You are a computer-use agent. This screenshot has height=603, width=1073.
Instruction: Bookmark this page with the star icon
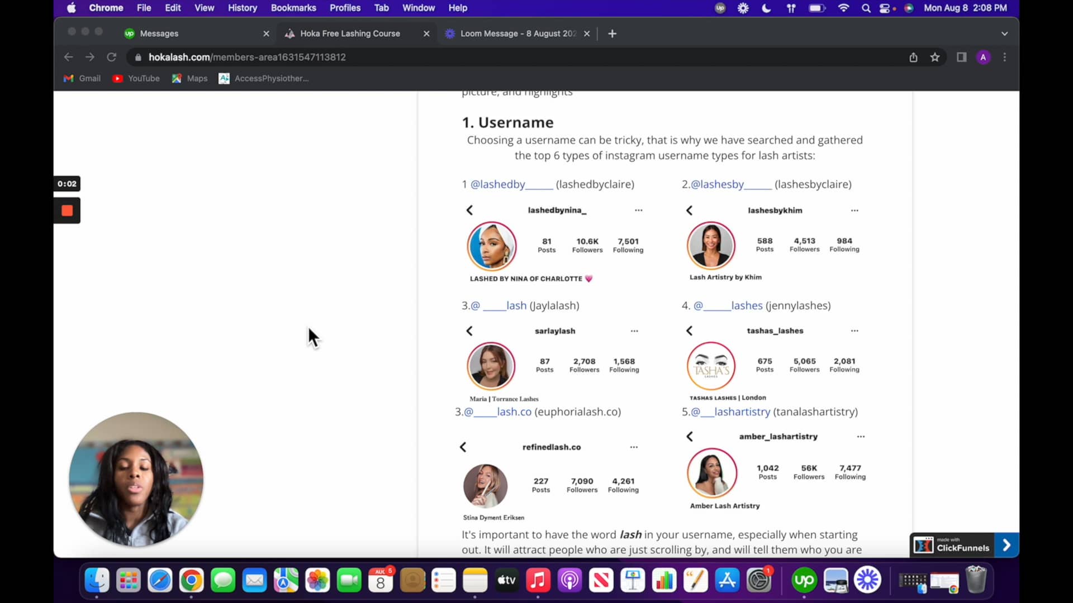[x=935, y=57]
